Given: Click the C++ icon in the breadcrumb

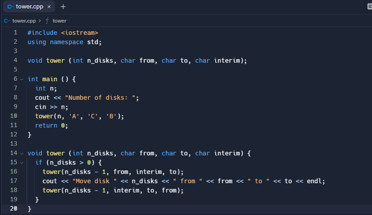Looking at the screenshot, I should tap(7, 21).
